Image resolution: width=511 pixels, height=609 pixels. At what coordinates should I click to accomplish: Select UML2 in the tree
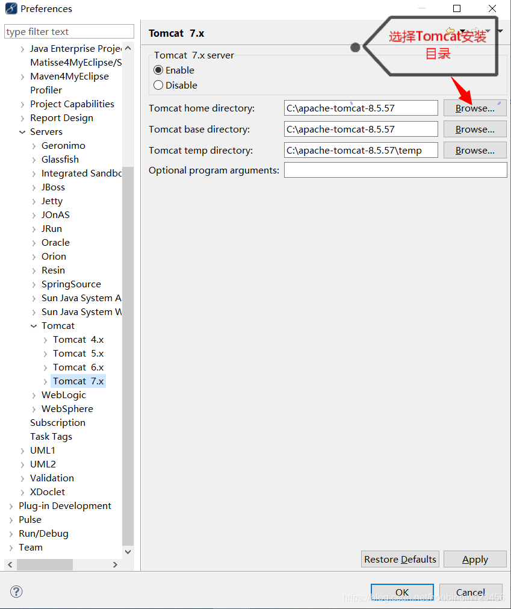tap(43, 464)
